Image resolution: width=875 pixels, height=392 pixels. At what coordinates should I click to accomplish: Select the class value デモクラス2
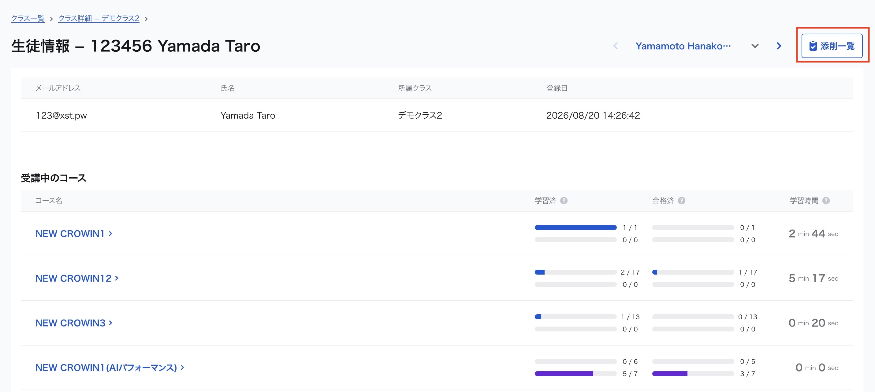420,115
